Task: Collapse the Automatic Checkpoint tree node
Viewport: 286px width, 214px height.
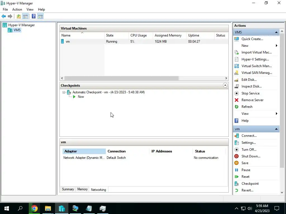Action: tap(64, 93)
